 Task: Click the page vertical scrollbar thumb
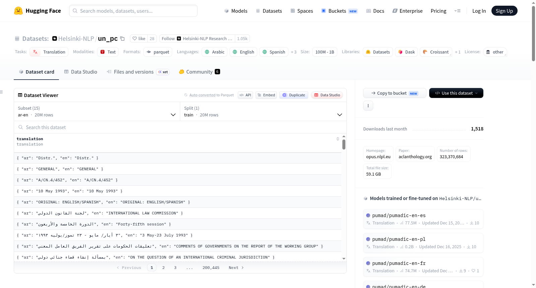(533, 33)
